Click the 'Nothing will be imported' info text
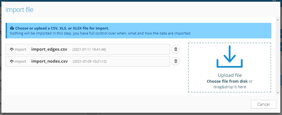The image size is (282, 115). point(100,33)
